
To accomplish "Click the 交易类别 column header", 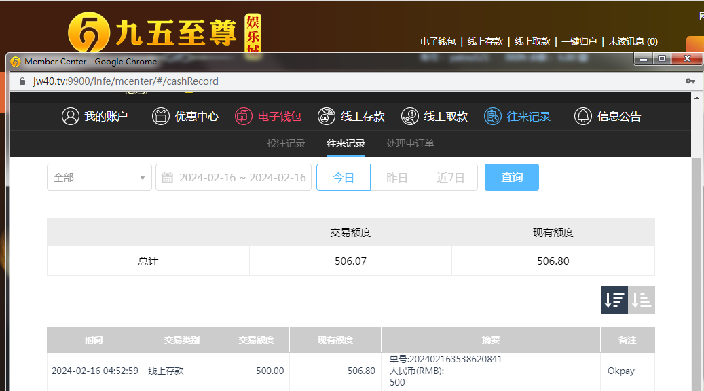I will [182, 340].
